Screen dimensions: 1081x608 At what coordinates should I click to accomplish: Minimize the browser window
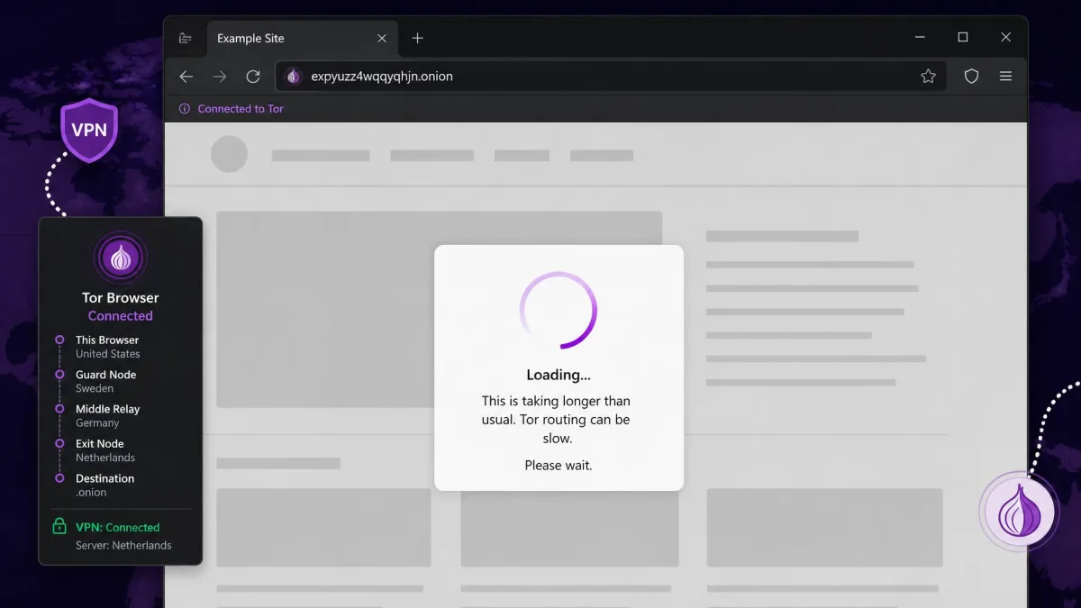point(920,38)
